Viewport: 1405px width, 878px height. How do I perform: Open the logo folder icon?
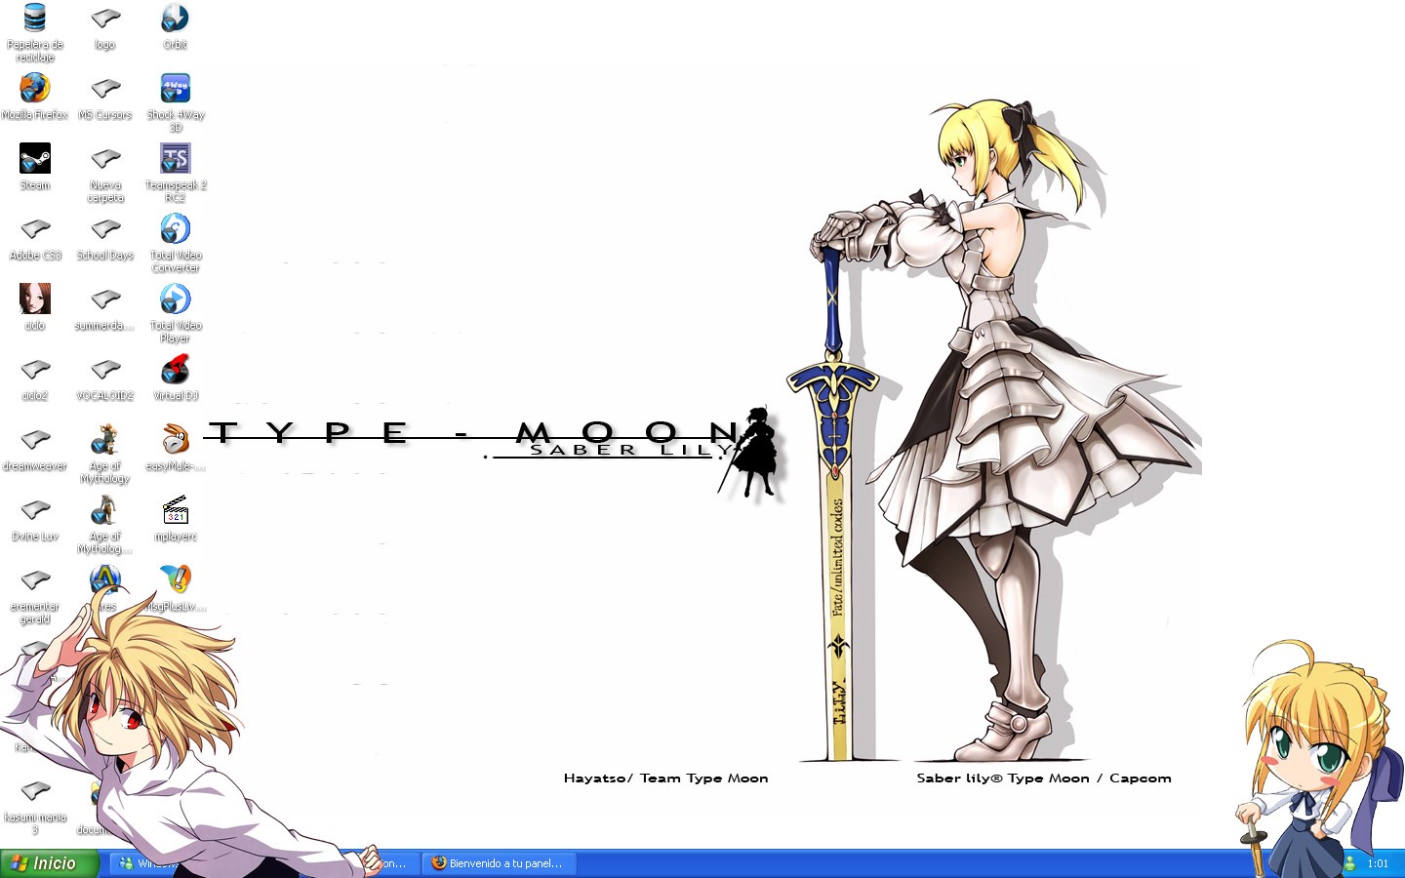105,27
